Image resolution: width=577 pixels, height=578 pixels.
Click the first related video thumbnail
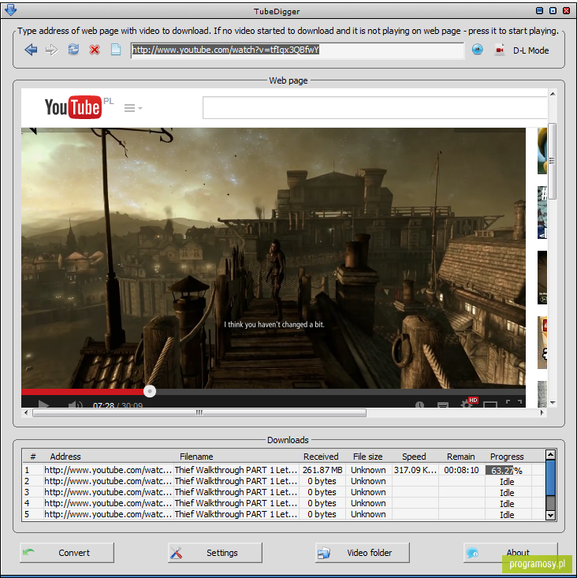tap(542, 151)
